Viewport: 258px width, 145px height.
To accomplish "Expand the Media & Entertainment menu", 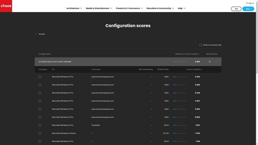I will click(x=99, y=8).
